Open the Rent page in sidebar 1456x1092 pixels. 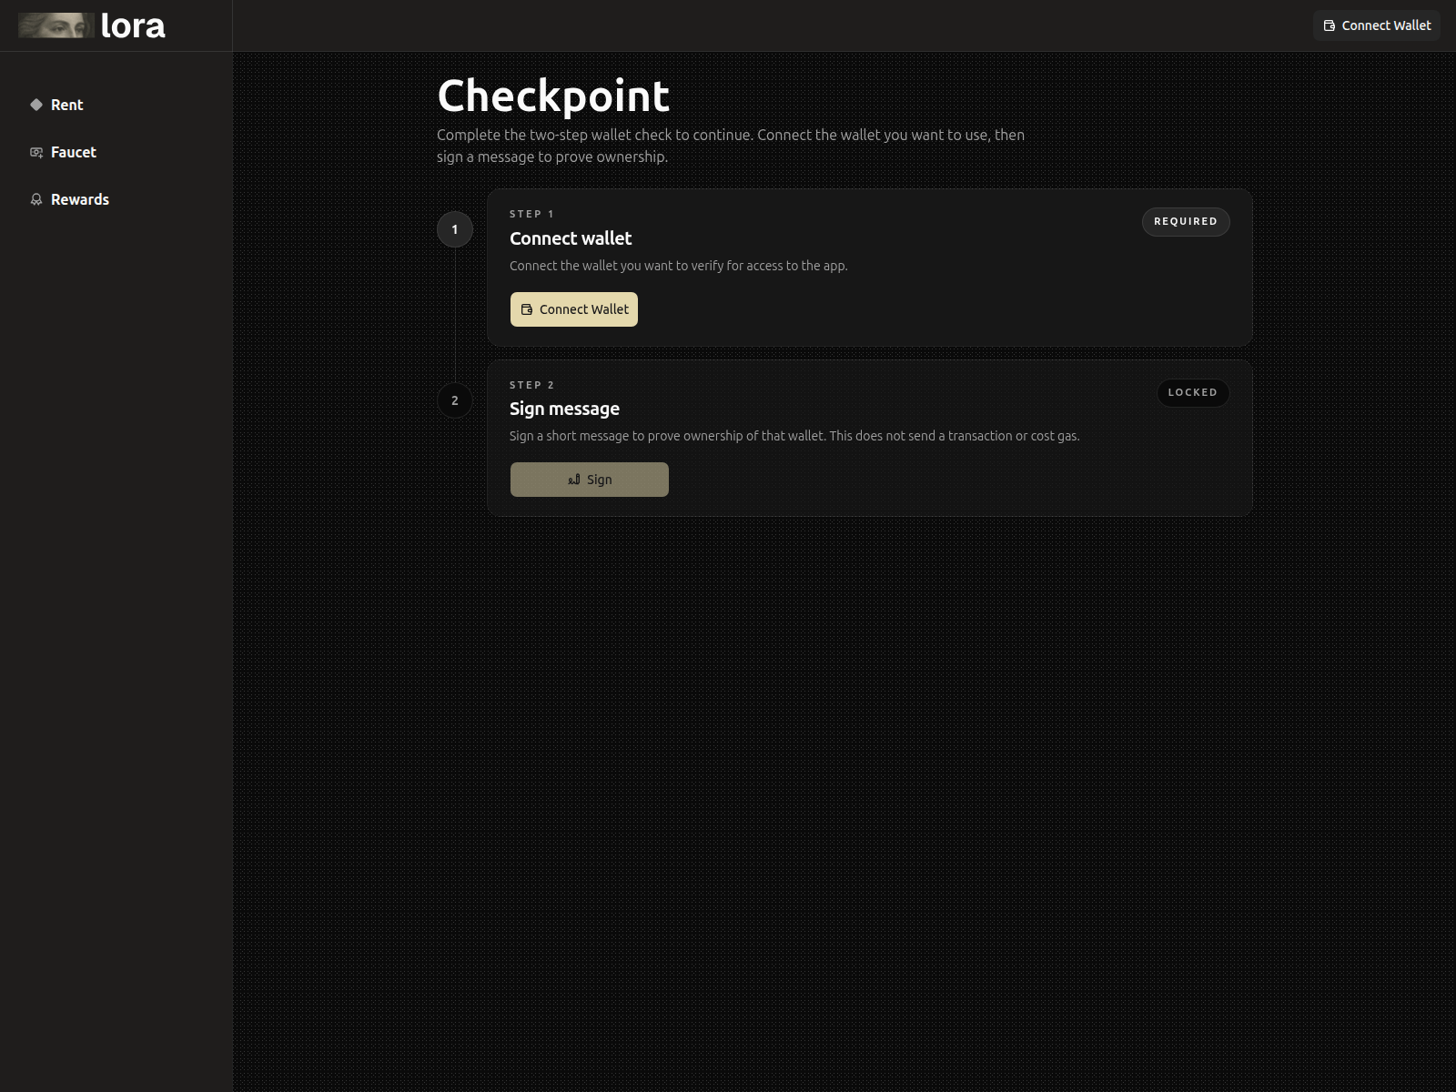[x=56, y=105]
